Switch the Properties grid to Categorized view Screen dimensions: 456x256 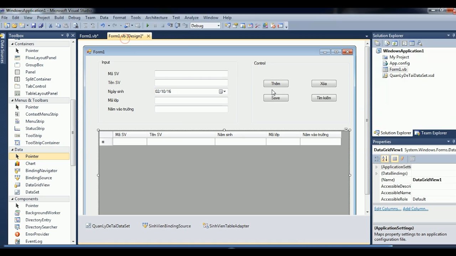point(377,159)
